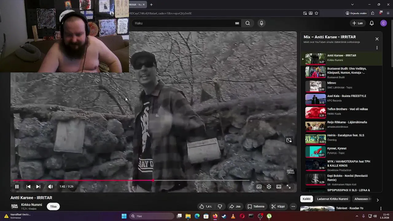The image size is (393, 221).
Task: Click the taskbar Hae search box
Action: click(152, 216)
